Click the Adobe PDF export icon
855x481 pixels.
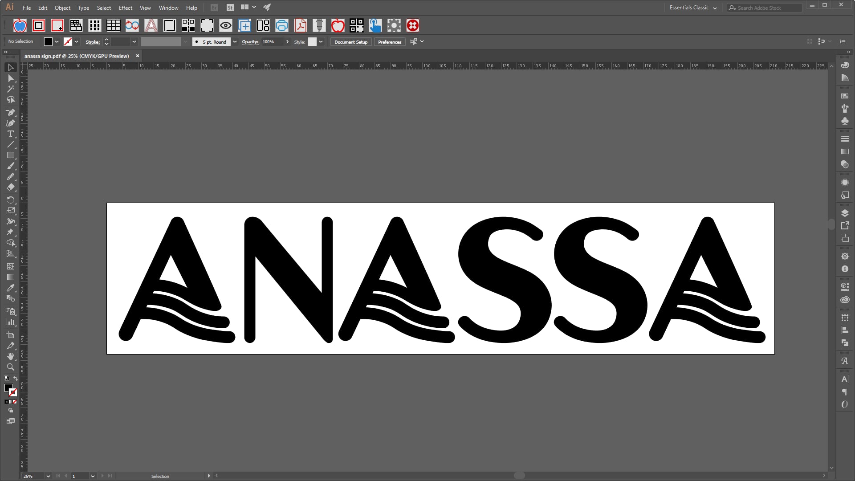pos(301,25)
